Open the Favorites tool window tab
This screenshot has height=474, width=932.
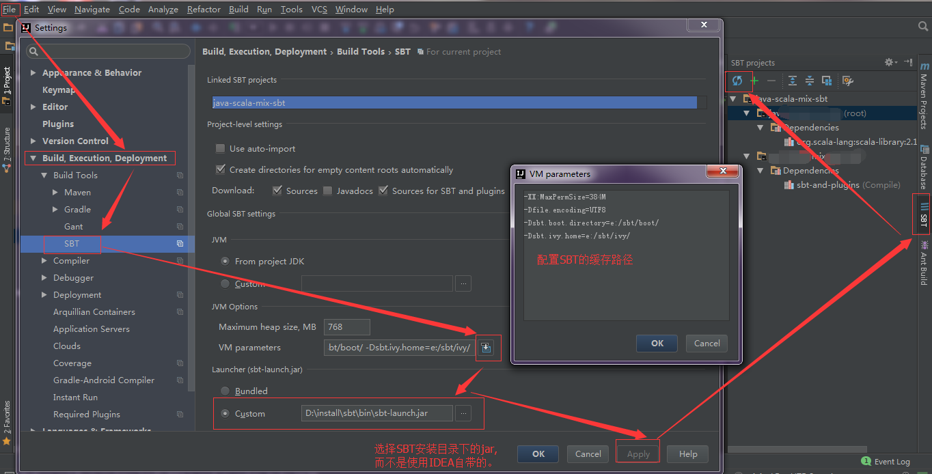[x=7, y=422]
